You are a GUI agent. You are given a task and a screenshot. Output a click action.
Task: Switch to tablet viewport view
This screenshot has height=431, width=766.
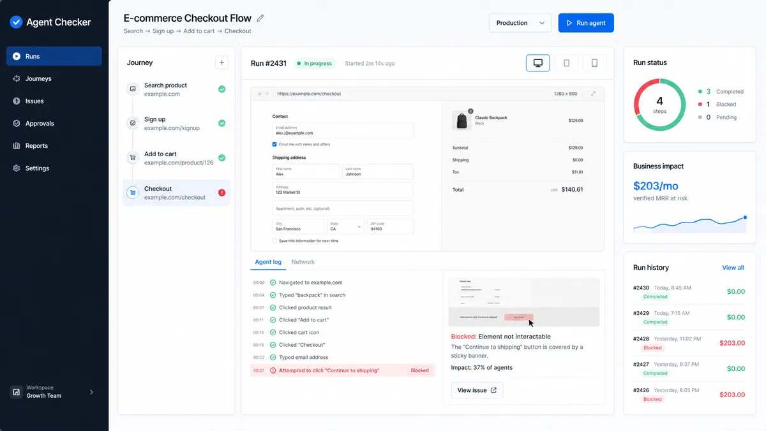coord(566,63)
